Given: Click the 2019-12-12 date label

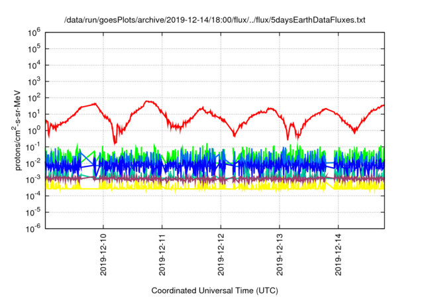Looking at the screenshot, I should pos(221,255).
